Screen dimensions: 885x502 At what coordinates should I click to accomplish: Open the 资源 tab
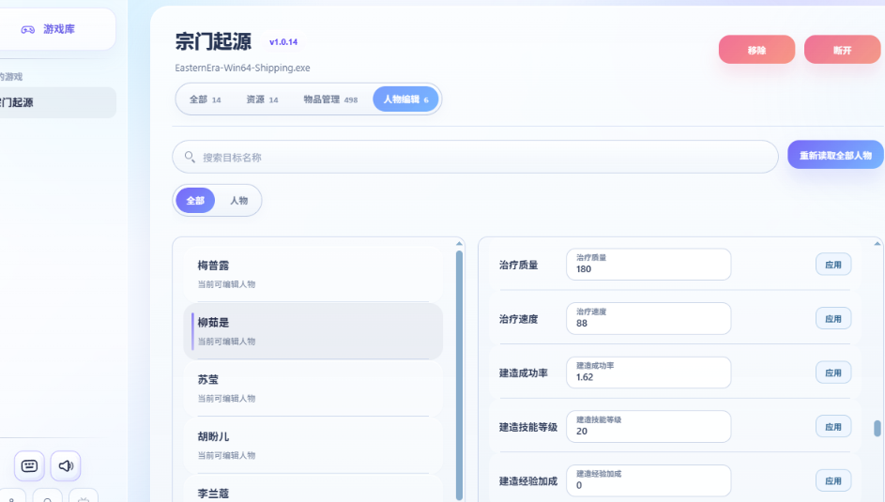262,99
